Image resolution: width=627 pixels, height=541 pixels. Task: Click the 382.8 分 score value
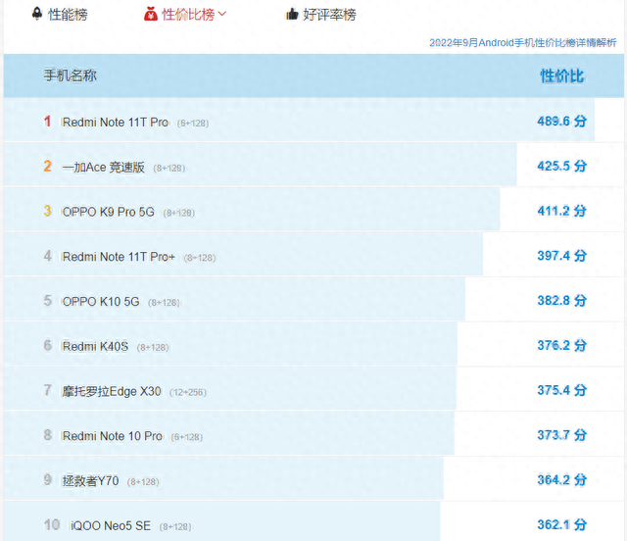(561, 300)
